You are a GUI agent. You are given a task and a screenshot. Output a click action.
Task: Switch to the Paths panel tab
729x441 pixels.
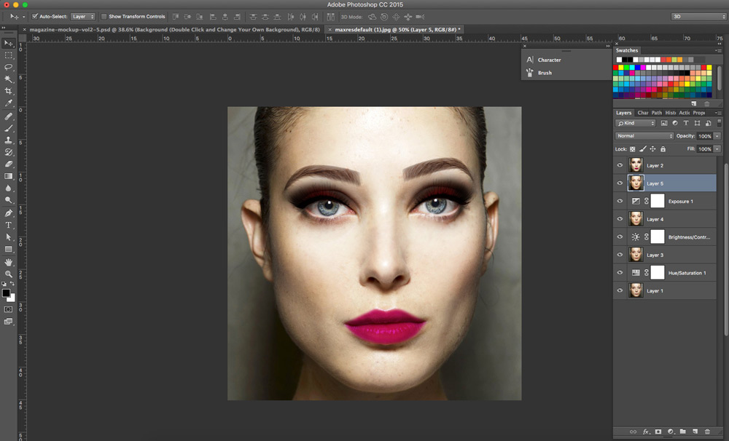(x=657, y=113)
